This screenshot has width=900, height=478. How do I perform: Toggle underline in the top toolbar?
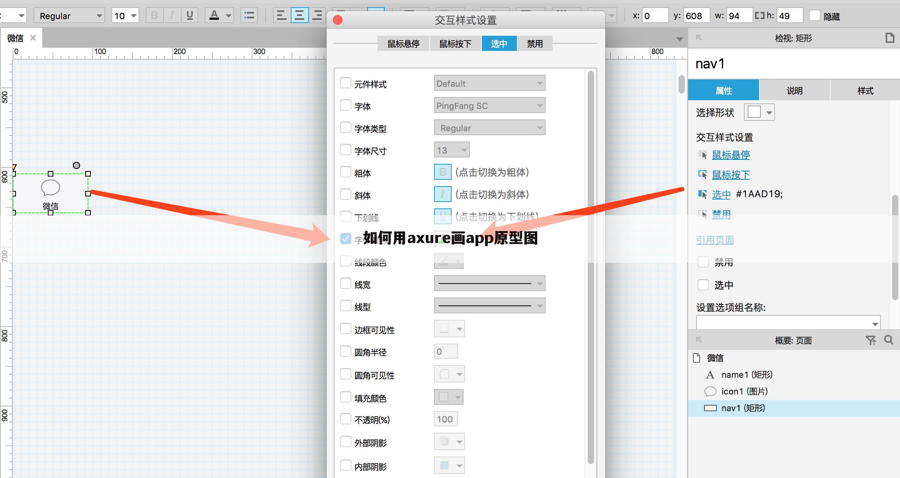tap(190, 16)
